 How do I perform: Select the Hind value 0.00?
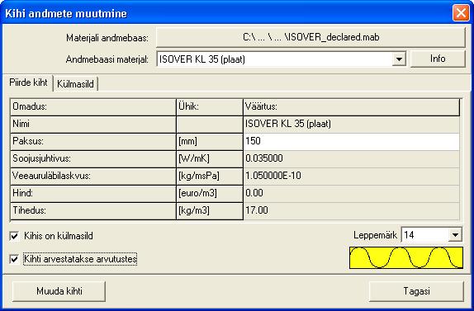coord(351,193)
